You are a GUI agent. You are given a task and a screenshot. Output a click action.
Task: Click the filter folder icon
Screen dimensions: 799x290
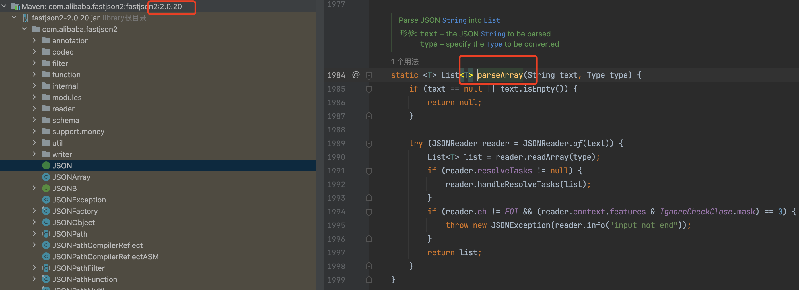point(46,63)
